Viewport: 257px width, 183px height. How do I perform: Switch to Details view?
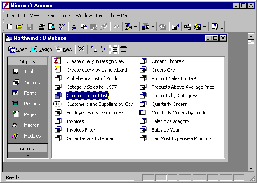pyautogui.click(x=123, y=49)
